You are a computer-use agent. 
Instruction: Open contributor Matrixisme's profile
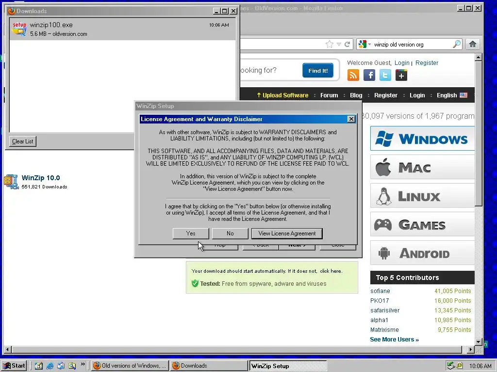[384, 329]
